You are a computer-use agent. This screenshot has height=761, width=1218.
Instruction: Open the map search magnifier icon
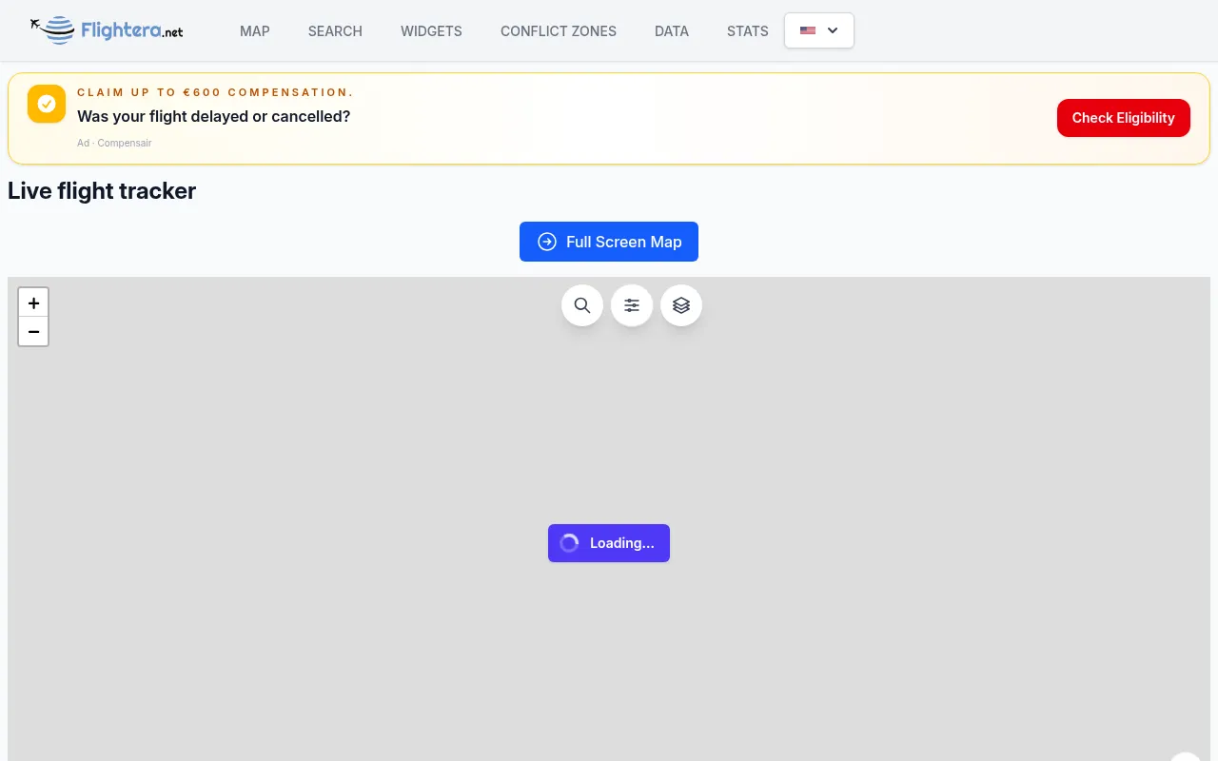(582, 305)
